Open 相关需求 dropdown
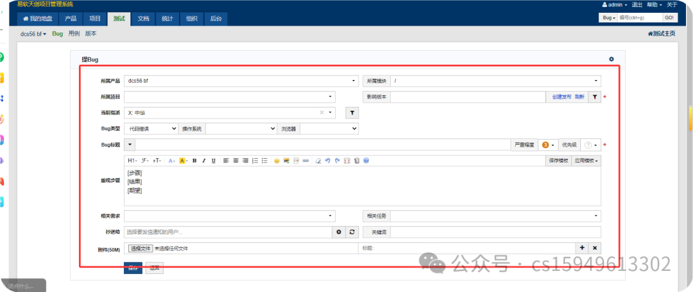This screenshot has width=693, height=292. point(229,216)
